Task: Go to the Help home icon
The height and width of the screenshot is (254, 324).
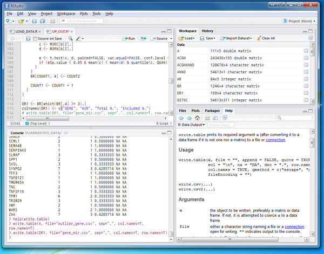Action: click(x=197, y=118)
